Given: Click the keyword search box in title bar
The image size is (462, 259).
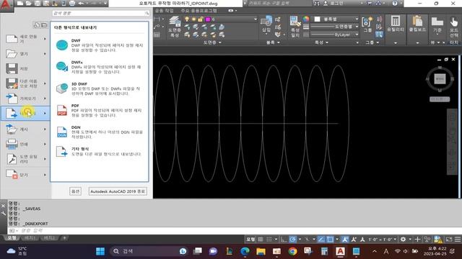Looking at the screenshot, I should [x=279, y=3].
